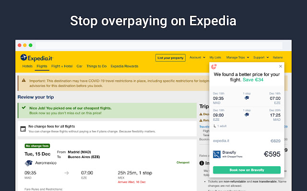Open Expedia Rewards tab
Image resolution: width=307 pixels, height=191 pixels.
pos(124,66)
